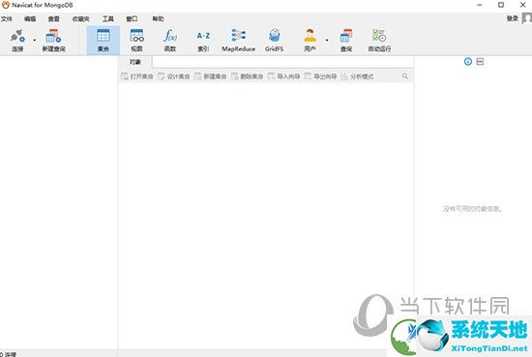Expand the Connection button dropdown arrow
The height and width of the screenshot is (357, 532).
(x=34, y=40)
